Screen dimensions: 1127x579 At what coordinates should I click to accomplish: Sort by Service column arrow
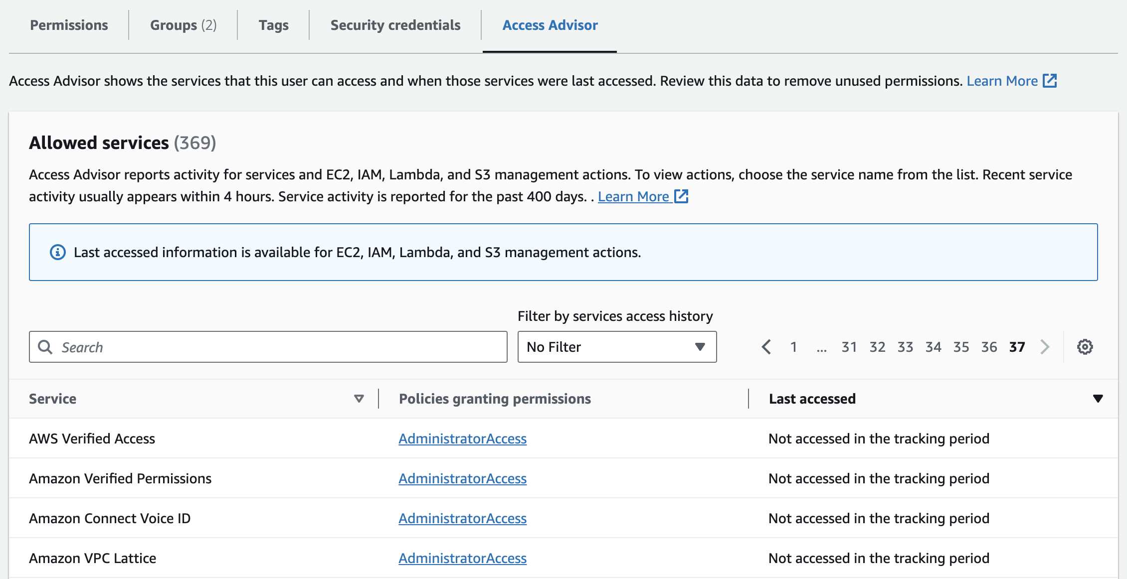pyautogui.click(x=359, y=399)
